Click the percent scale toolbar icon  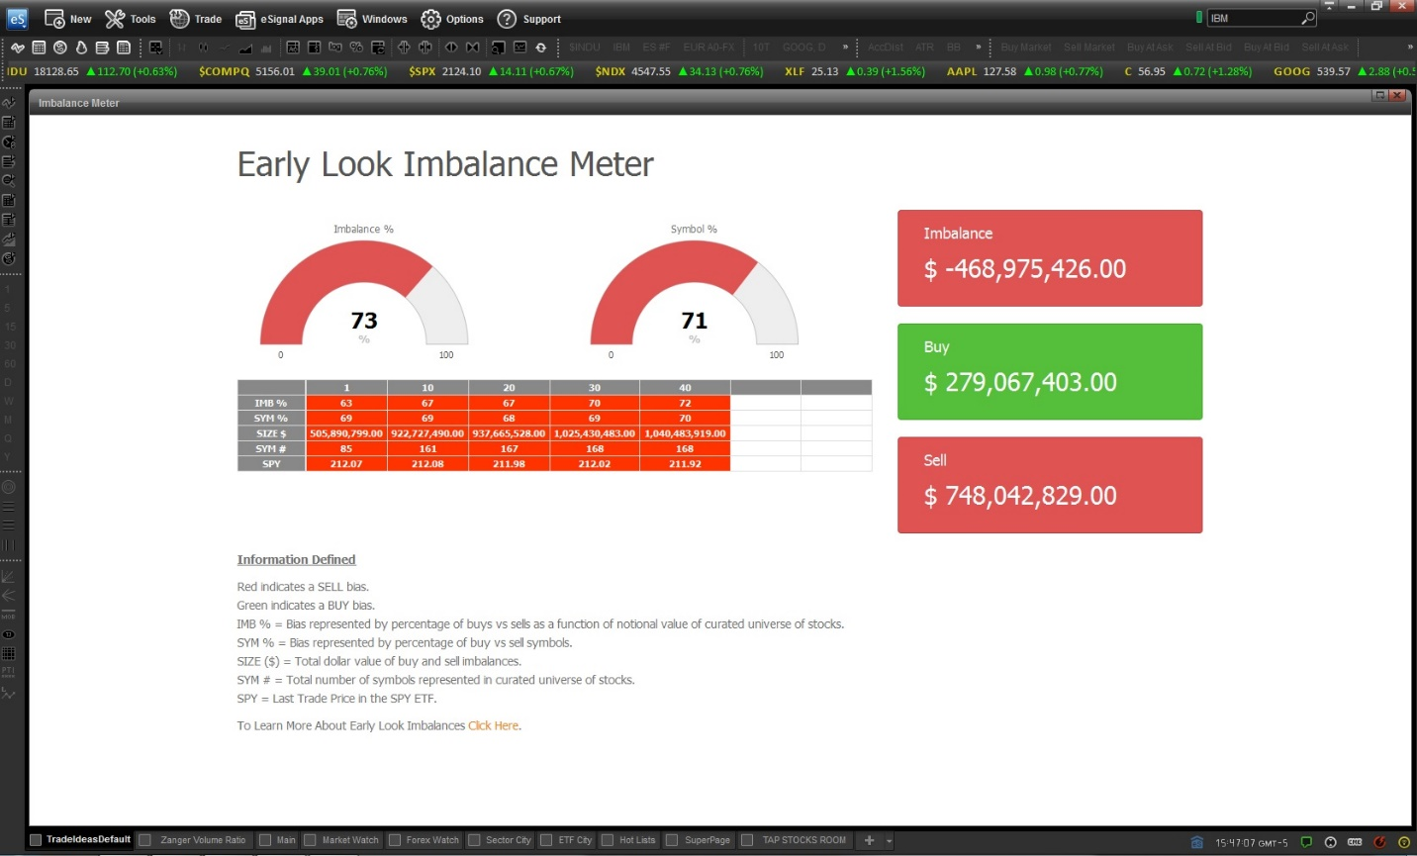(x=356, y=47)
